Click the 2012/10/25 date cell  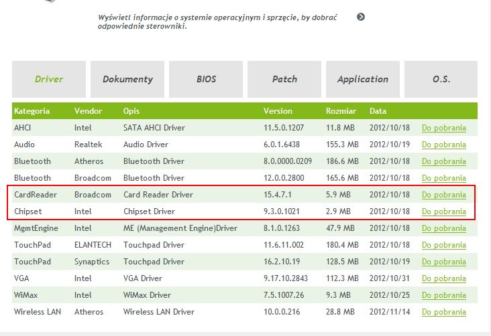pos(390,295)
